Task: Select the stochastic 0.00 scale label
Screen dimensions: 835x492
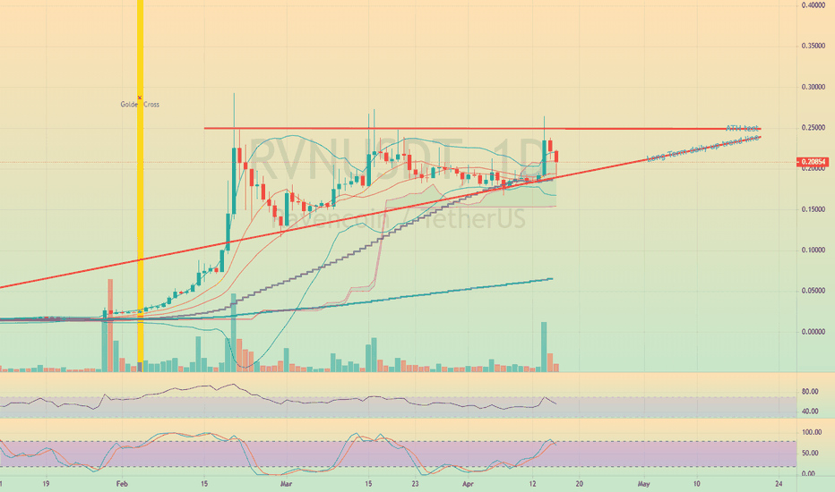Action: [x=808, y=473]
